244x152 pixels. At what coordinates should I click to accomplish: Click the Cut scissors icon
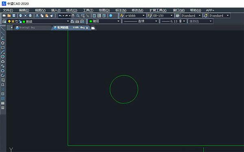click(x=37, y=15)
